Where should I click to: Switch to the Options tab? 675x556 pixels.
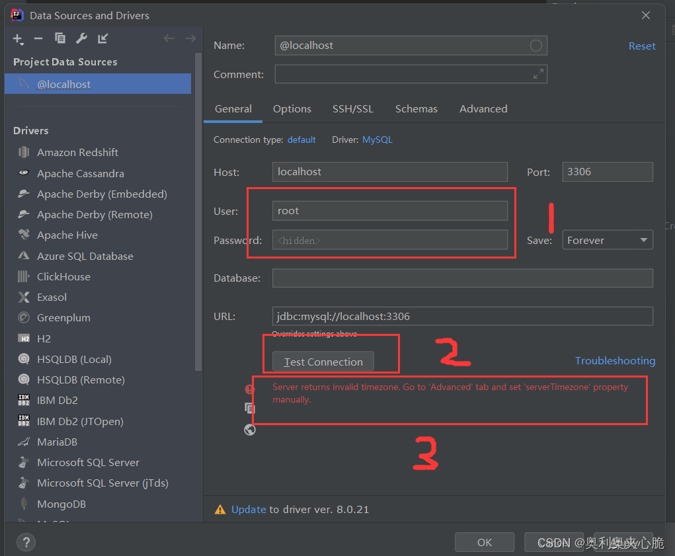(x=292, y=109)
